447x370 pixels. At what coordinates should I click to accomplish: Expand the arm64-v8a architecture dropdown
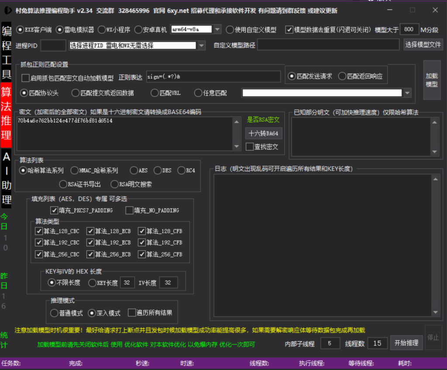pos(217,30)
